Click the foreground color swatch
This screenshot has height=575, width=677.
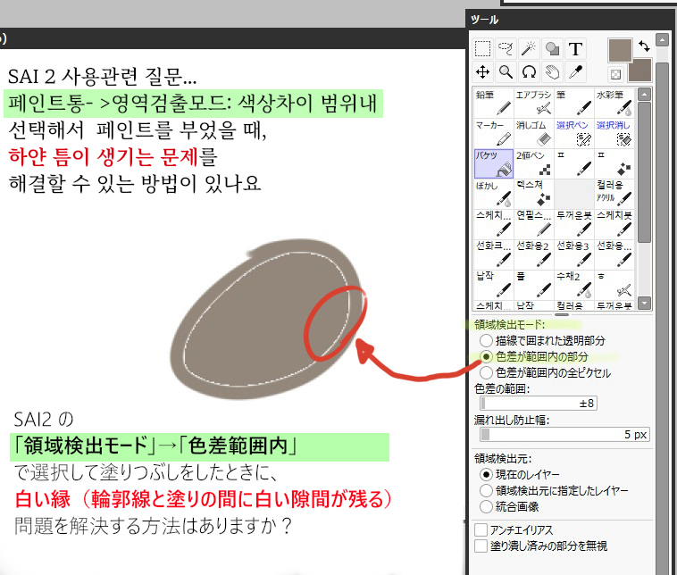point(620,50)
